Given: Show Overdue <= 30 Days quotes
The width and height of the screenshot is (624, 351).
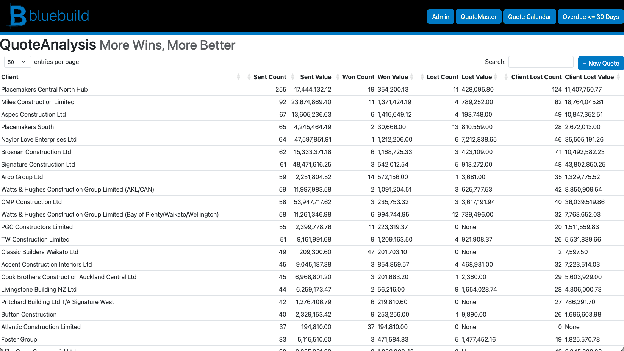Looking at the screenshot, I should 591,17.
